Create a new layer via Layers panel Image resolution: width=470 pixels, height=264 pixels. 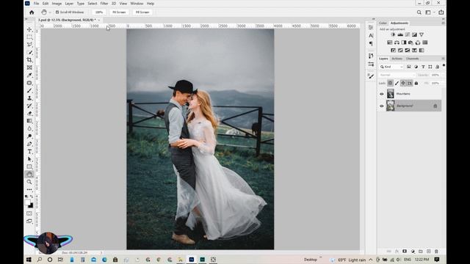coord(429,252)
